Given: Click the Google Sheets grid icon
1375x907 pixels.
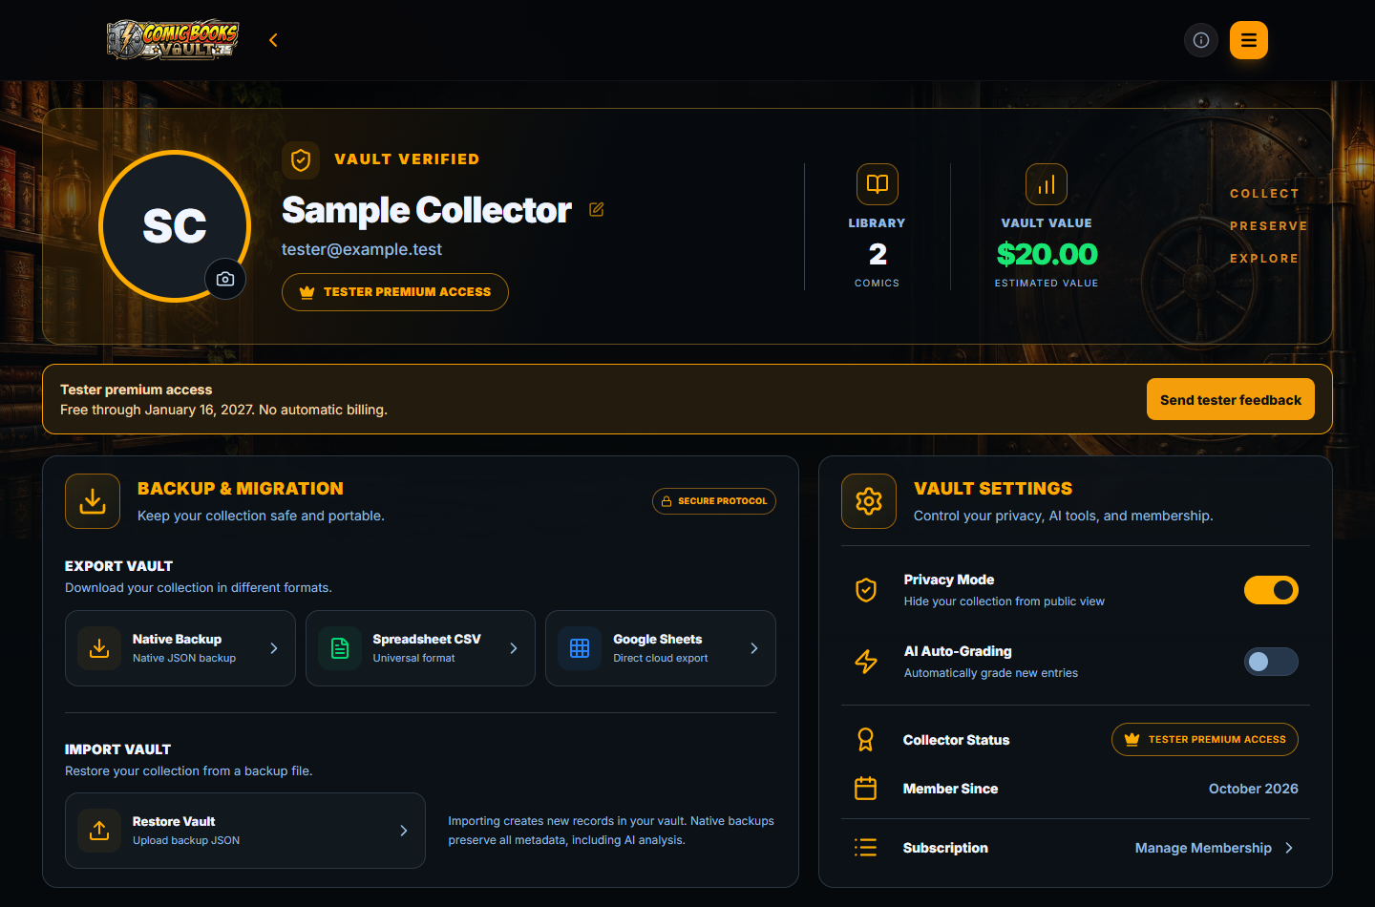Looking at the screenshot, I should 580,648.
